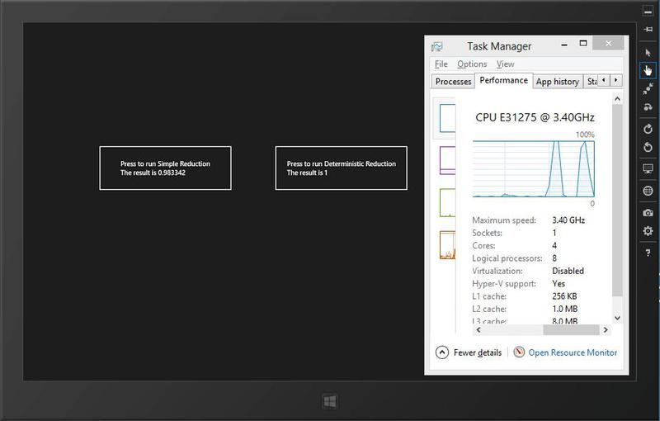Switch to App history tab
The height and width of the screenshot is (421, 660).
[x=558, y=81]
